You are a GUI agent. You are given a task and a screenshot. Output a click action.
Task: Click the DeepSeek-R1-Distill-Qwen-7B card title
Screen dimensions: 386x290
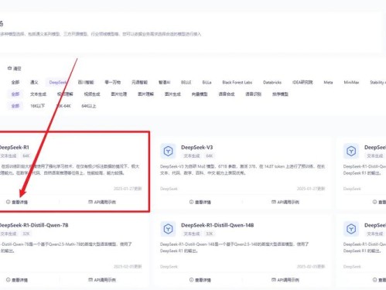click(34, 225)
